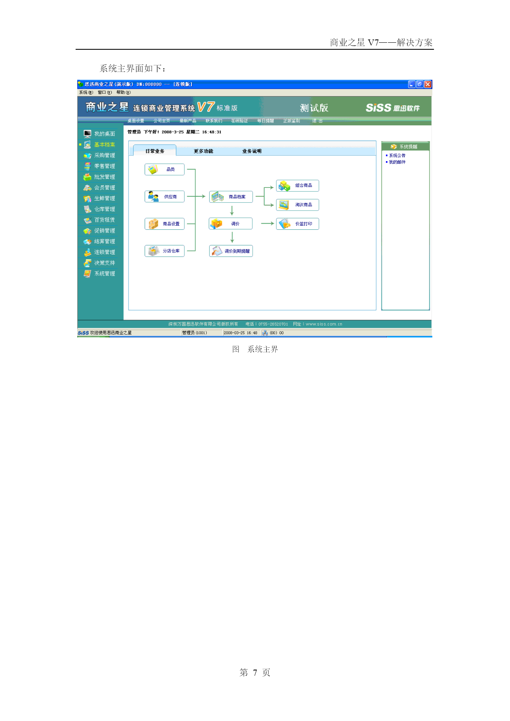
Task: Click the 系统提醒 panel header icon
Action: pyautogui.click(x=394, y=147)
